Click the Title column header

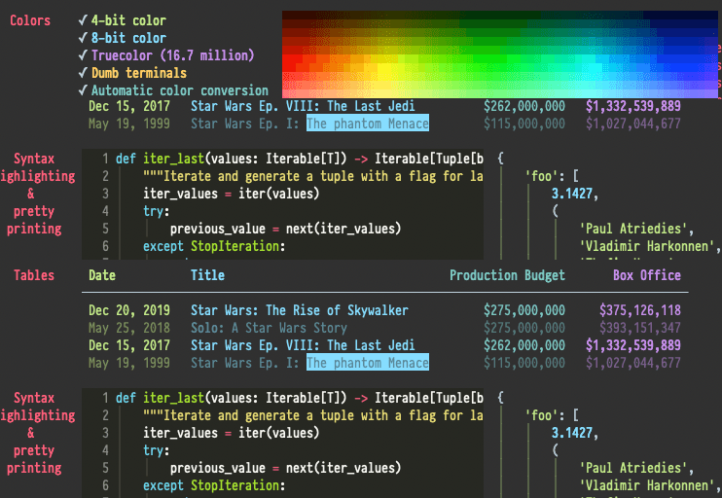tap(207, 275)
